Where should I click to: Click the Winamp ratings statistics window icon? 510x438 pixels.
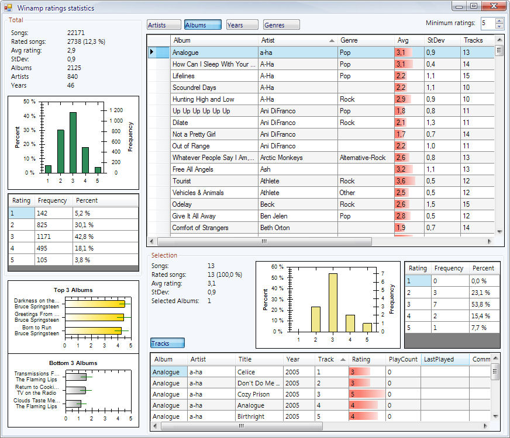pyautogui.click(x=8, y=8)
